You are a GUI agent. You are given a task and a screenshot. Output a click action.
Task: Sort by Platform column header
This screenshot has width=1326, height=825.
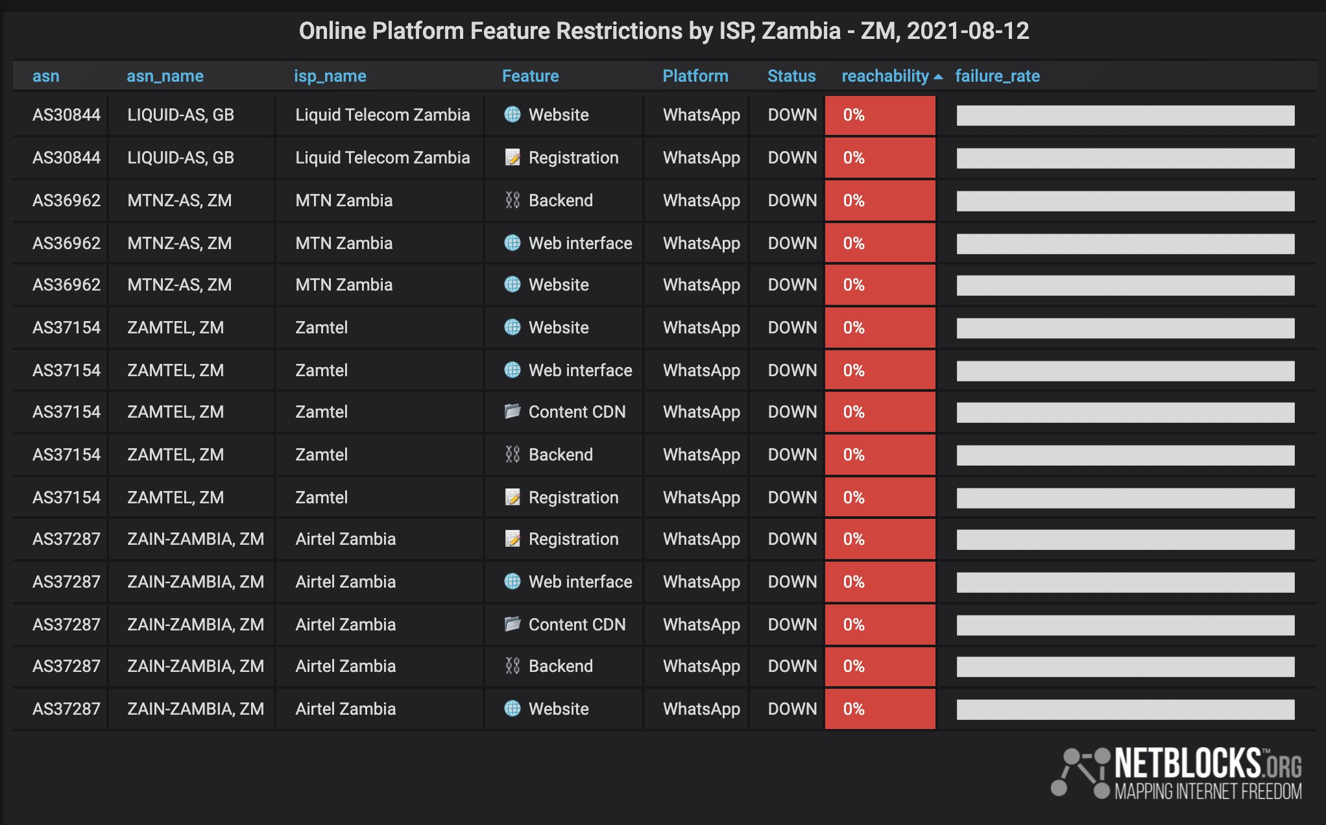click(x=695, y=76)
